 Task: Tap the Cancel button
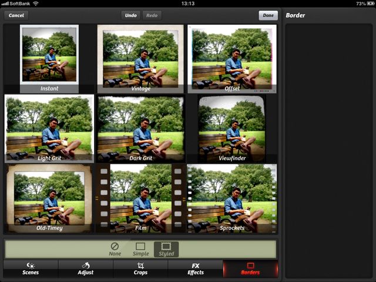[16, 15]
